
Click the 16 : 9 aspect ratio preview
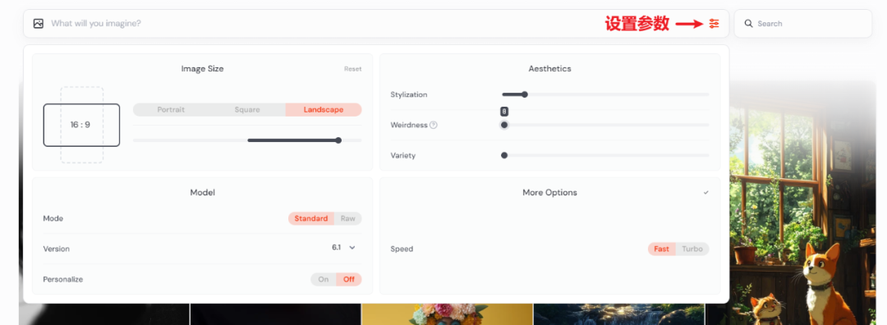click(80, 125)
